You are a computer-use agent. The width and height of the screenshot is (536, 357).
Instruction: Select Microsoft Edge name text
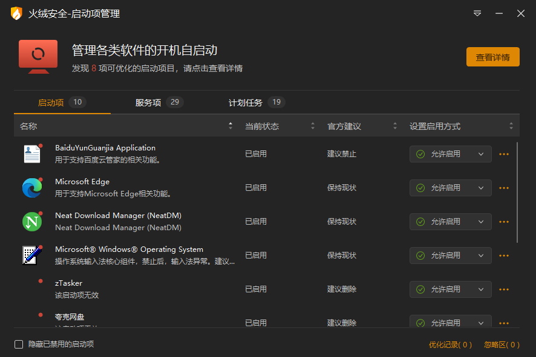[x=82, y=182]
